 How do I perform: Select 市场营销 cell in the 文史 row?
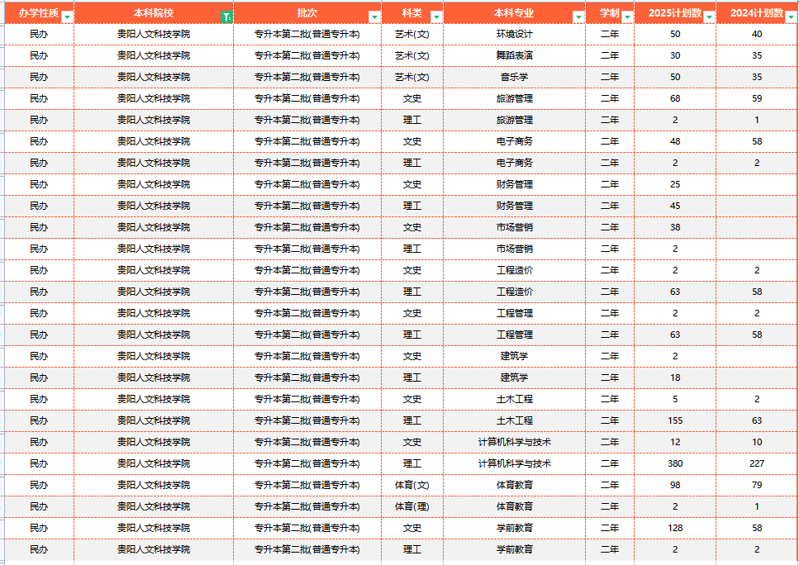(514, 227)
